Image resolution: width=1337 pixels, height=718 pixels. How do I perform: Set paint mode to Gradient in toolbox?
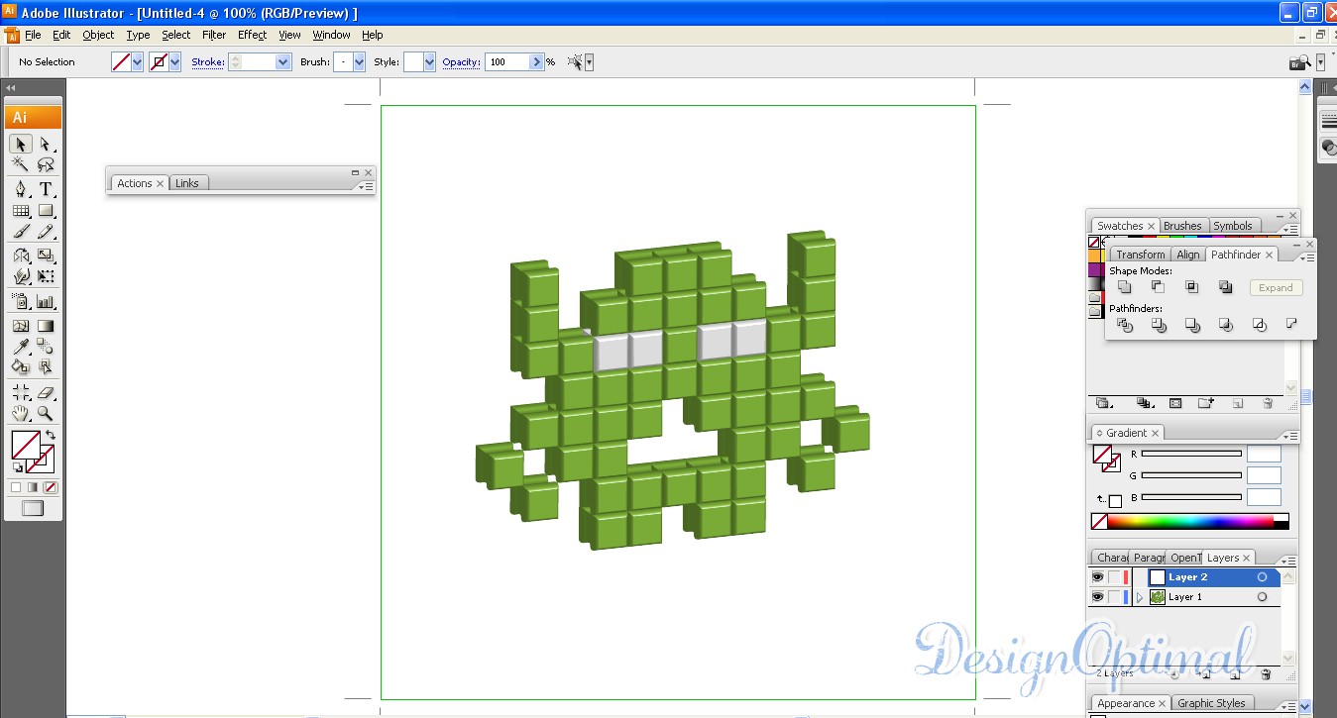click(x=33, y=487)
